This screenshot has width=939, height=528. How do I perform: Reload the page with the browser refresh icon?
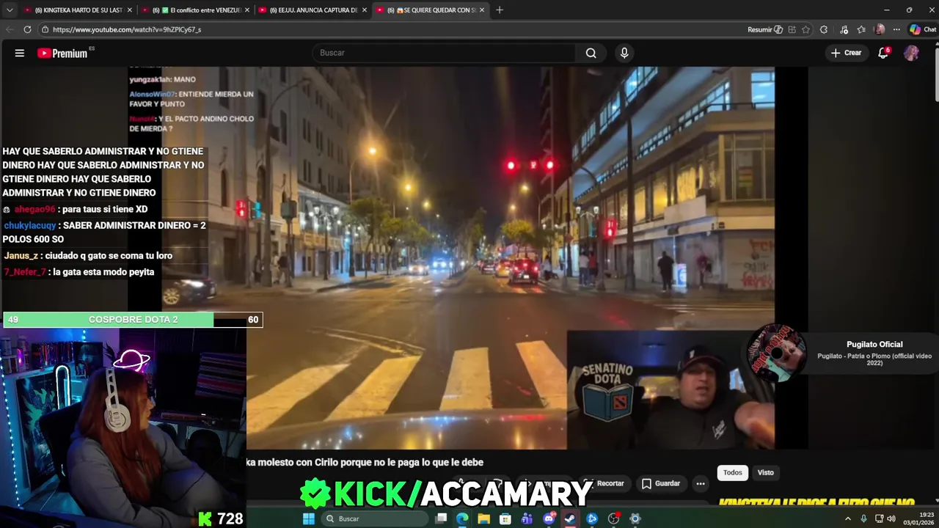pyautogui.click(x=27, y=29)
